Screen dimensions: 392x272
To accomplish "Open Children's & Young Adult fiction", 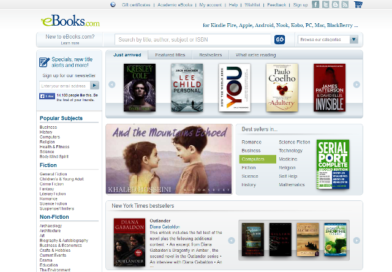I will click(x=61, y=179).
